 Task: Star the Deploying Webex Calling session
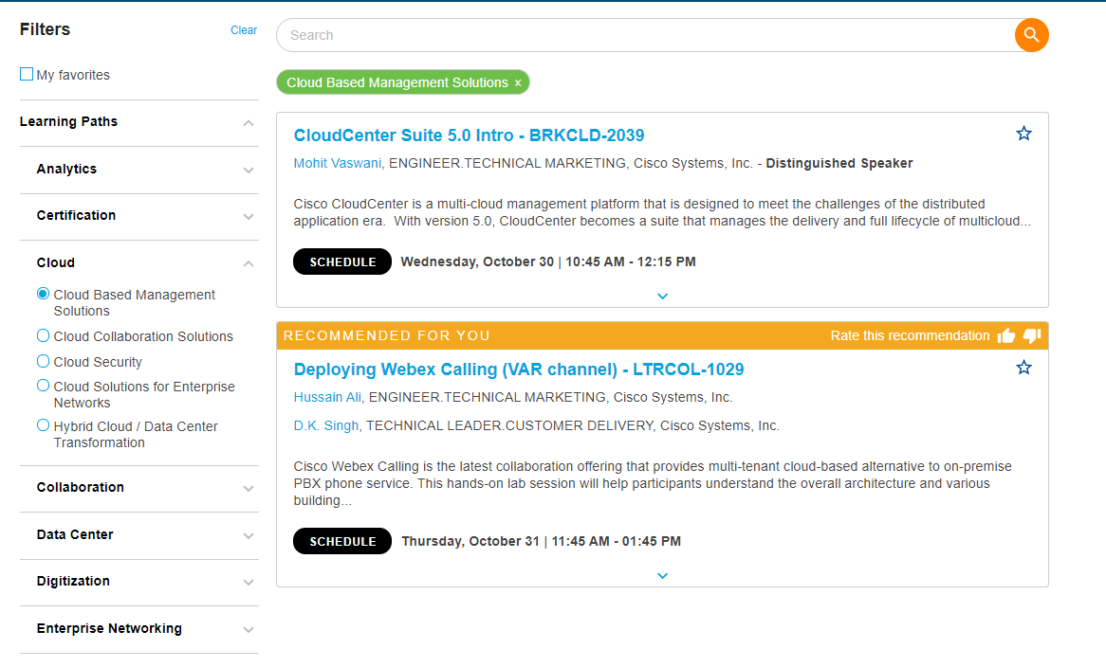[1023, 368]
